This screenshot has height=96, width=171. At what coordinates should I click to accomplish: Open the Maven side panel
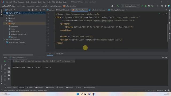(170, 36)
